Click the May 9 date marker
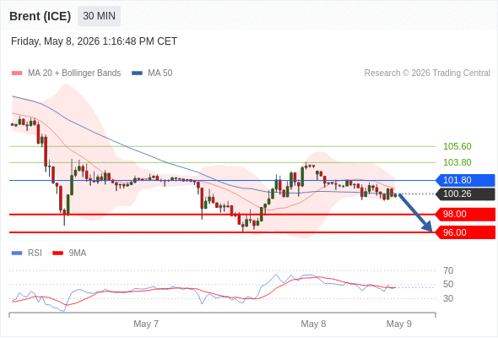 coord(399,324)
